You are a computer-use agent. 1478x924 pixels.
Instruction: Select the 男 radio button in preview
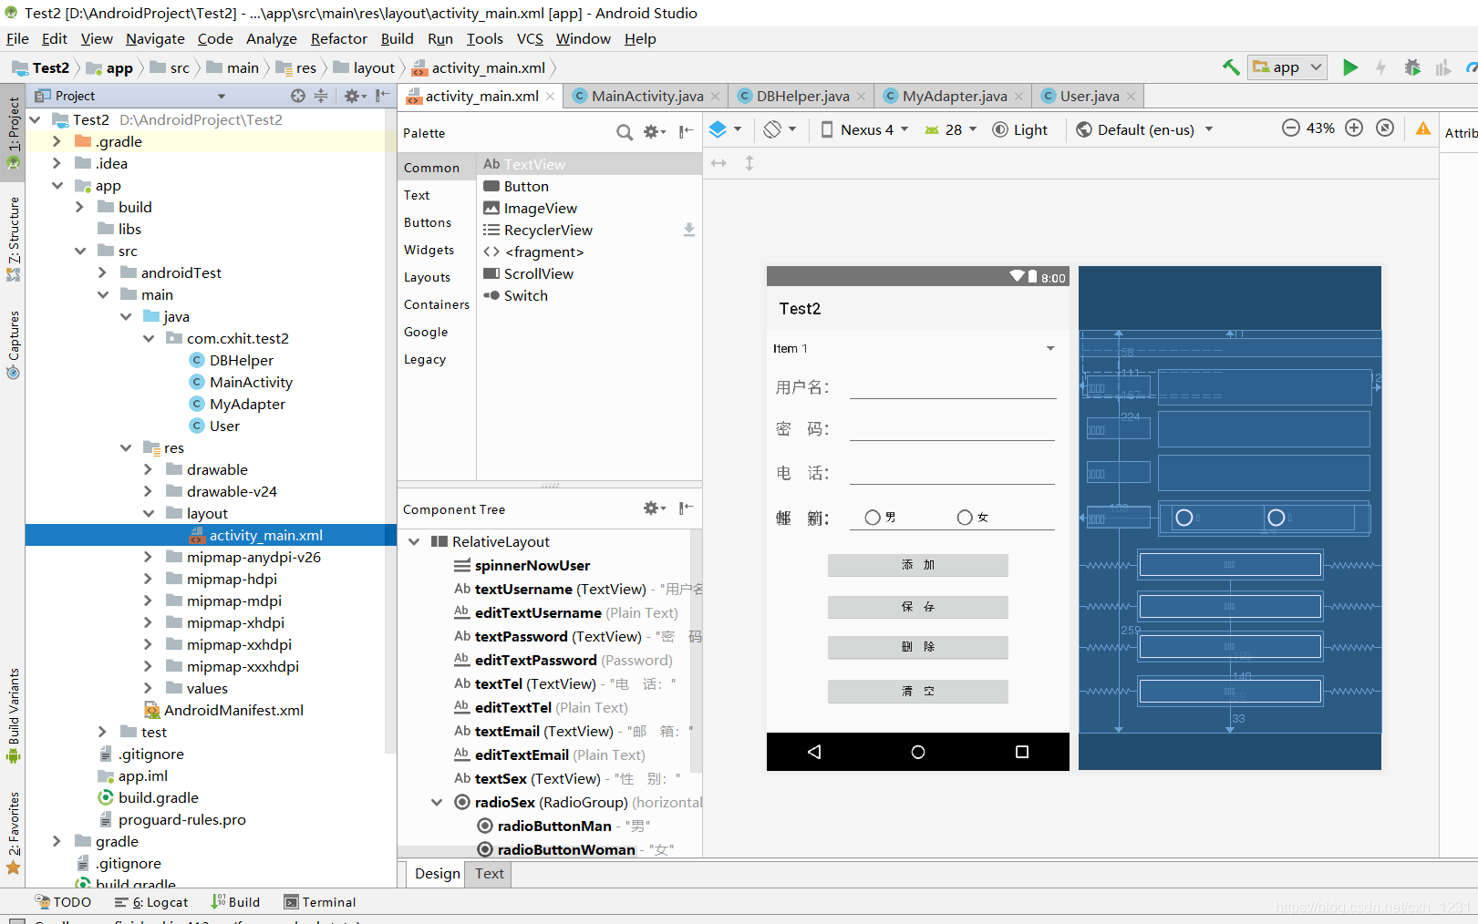[873, 518]
